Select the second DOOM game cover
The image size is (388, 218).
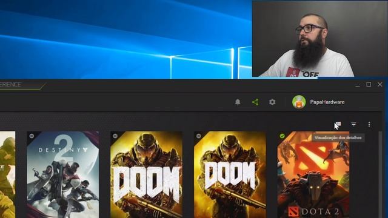coord(230,174)
